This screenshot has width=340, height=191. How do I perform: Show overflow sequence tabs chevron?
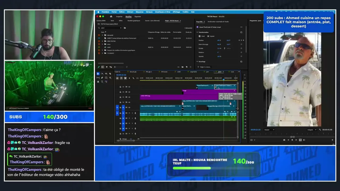239,72
